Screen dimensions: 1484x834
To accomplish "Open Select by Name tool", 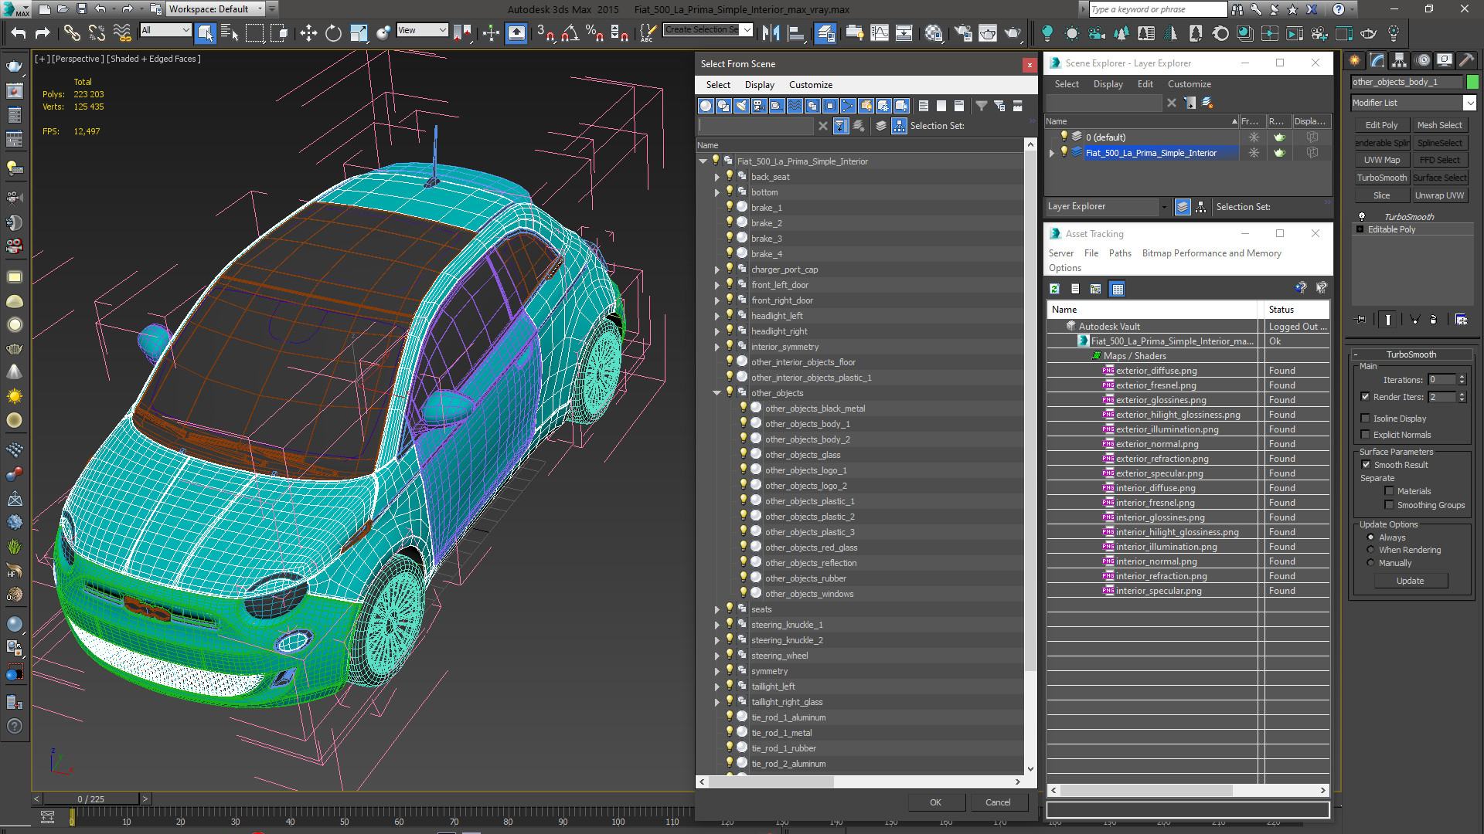I will click(x=230, y=33).
